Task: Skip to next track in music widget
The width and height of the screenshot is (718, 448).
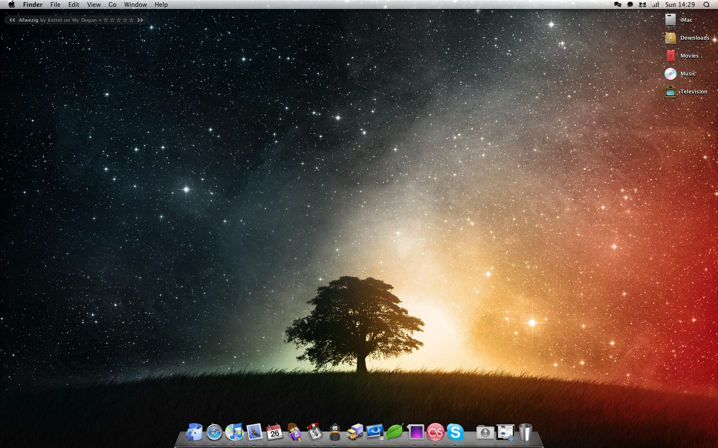Action: 140,20
